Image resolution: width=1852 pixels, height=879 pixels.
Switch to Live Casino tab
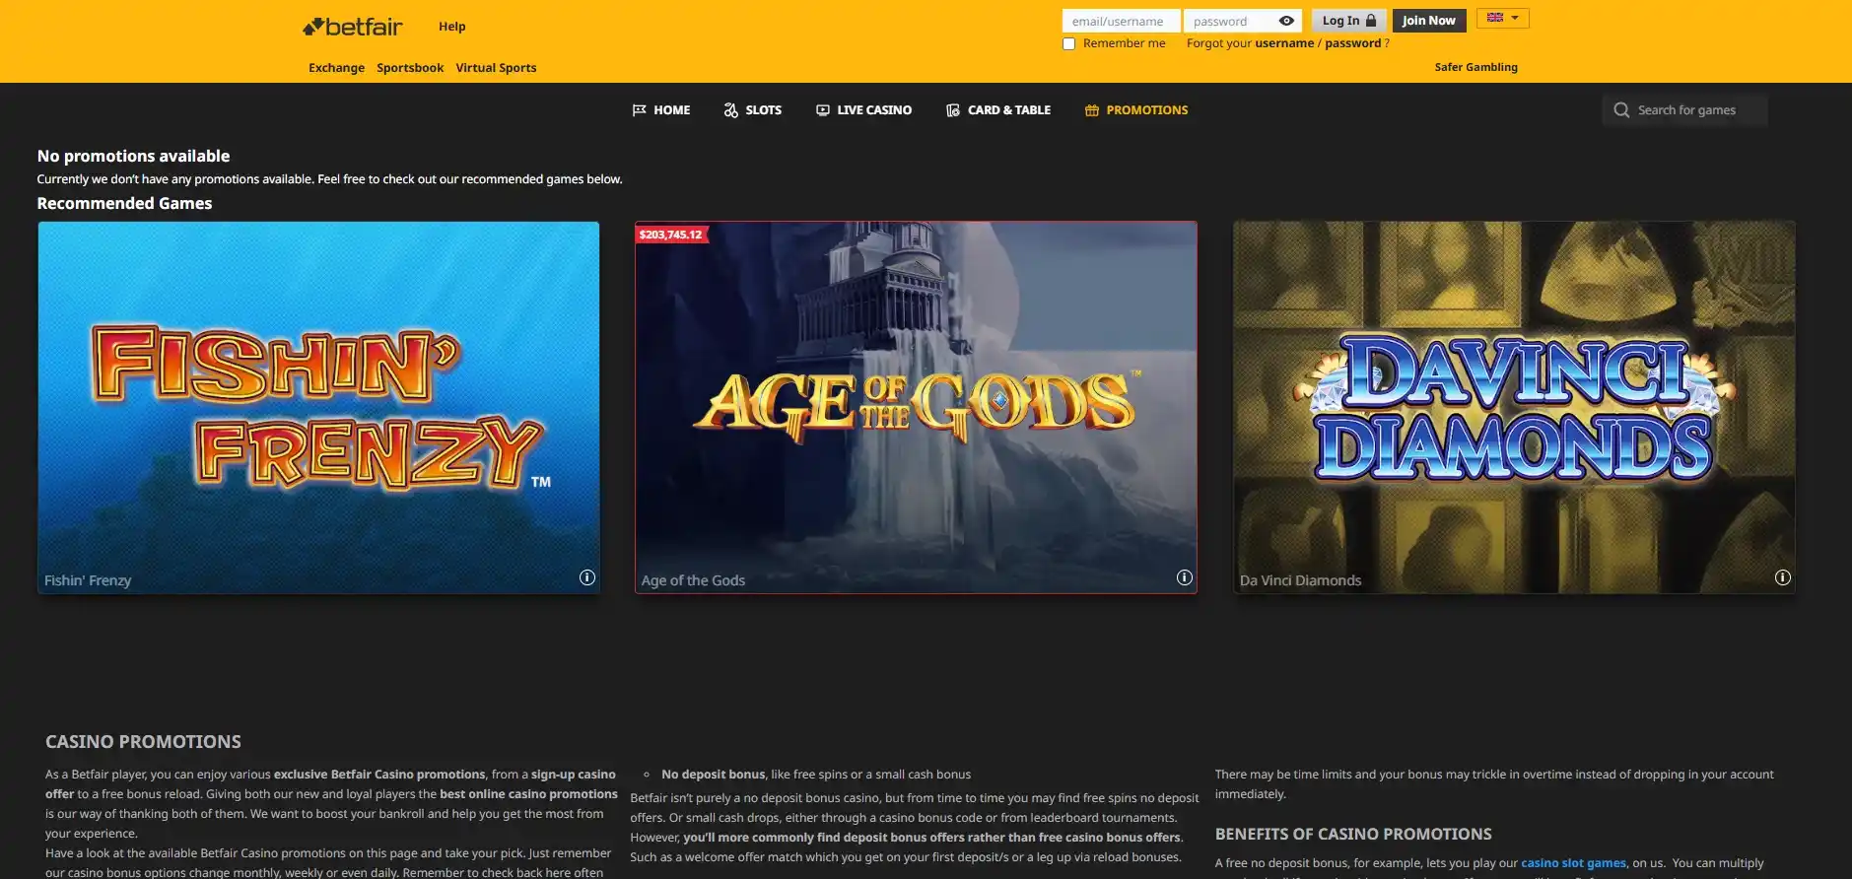coord(863,110)
